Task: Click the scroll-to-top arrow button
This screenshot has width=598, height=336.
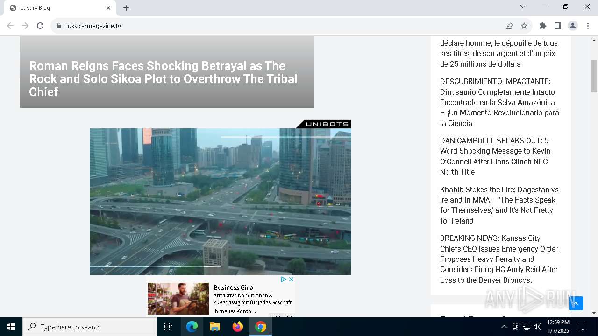Action: [x=576, y=303]
